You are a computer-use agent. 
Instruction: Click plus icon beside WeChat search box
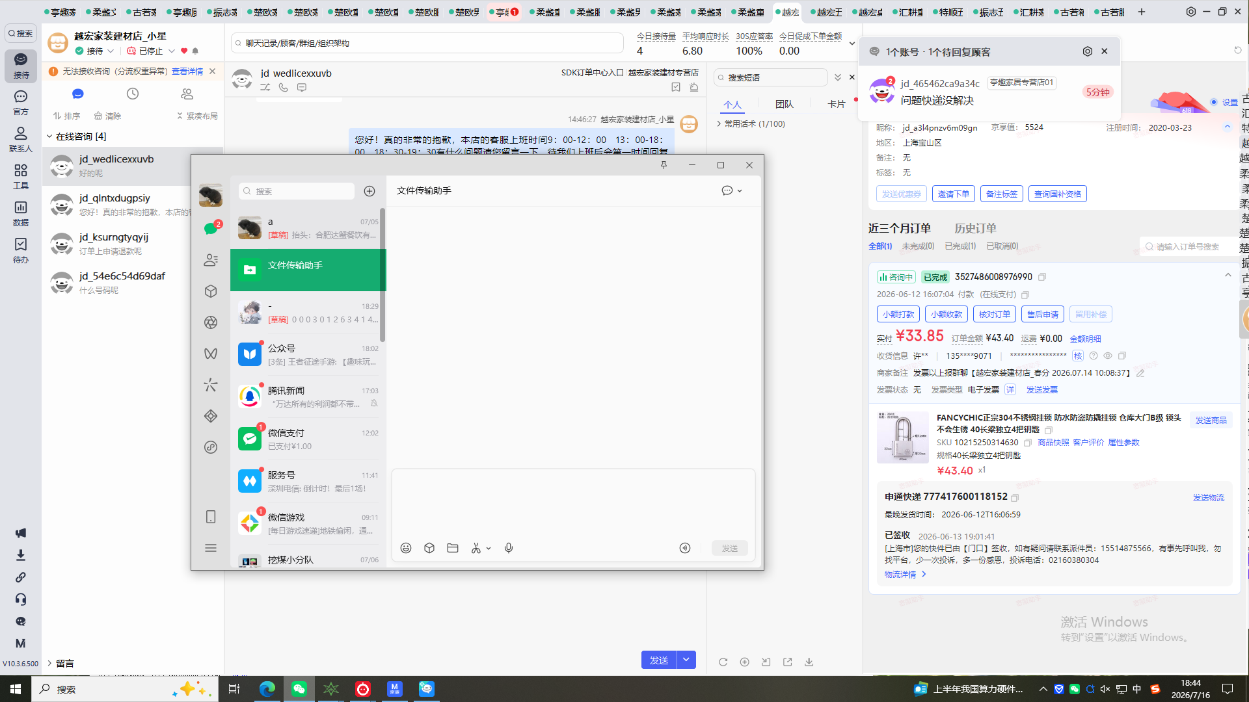tap(369, 191)
